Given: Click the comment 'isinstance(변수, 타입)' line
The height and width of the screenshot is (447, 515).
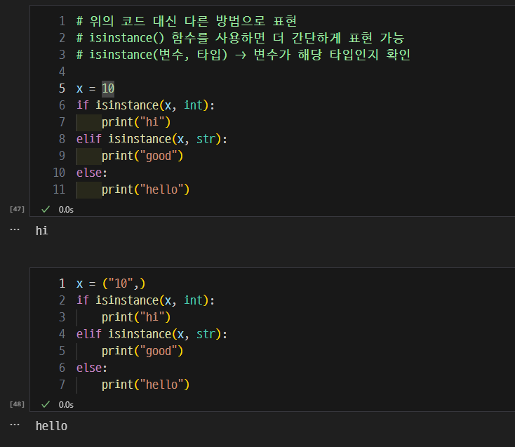Looking at the screenshot, I should tap(243, 55).
